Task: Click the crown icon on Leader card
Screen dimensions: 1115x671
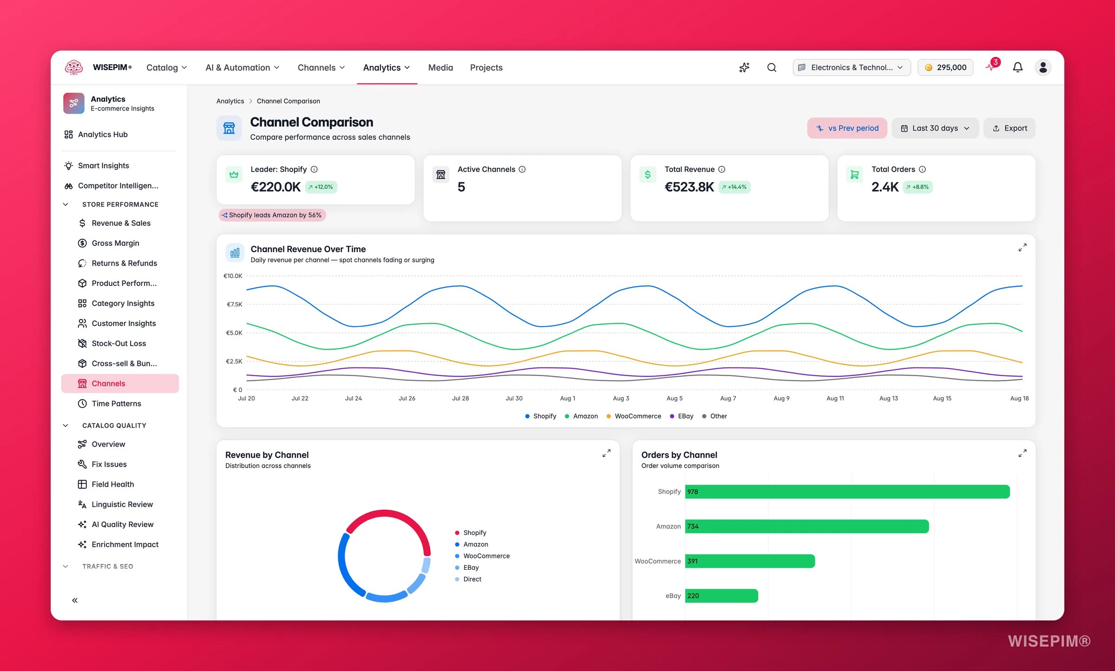Action: click(x=234, y=175)
